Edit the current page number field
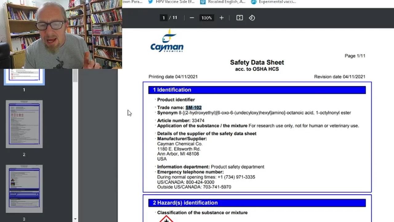This screenshot has width=394, height=222. [163, 18]
